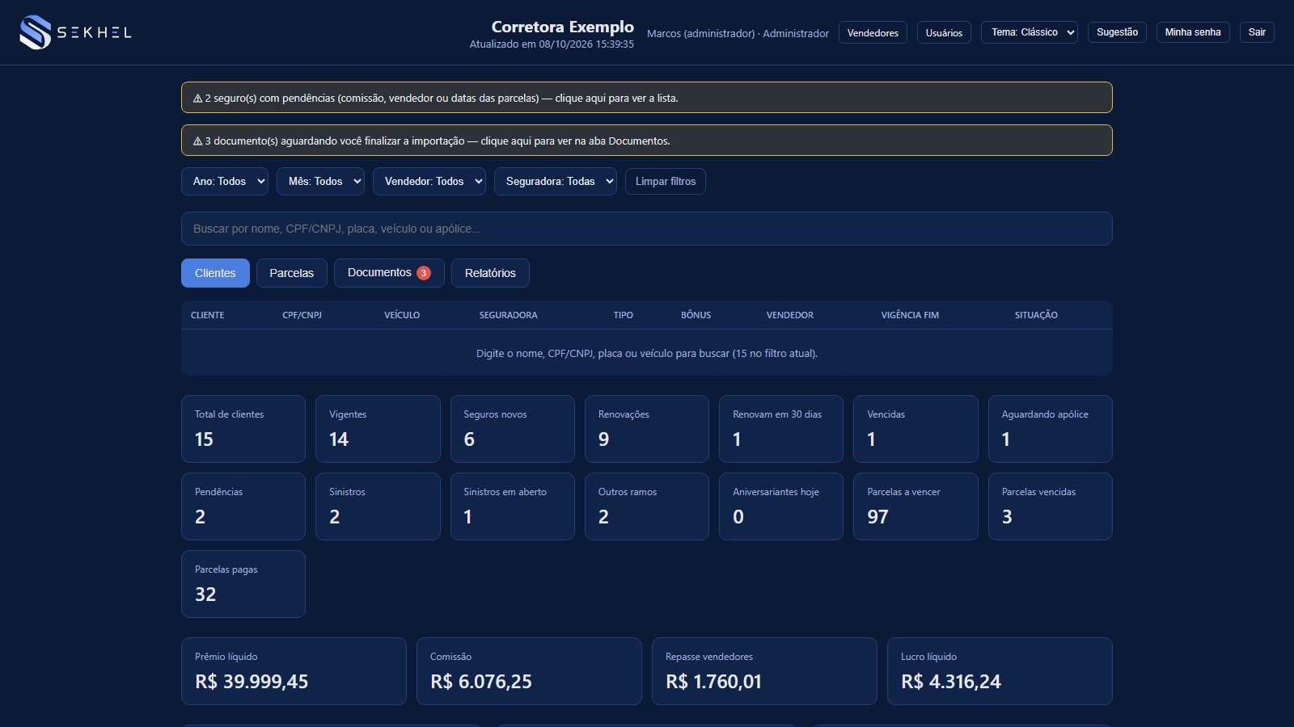The width and height of the screenshot is (1294, 727).
Task: Select the Vigentes stat card
Action: [378, 429]
